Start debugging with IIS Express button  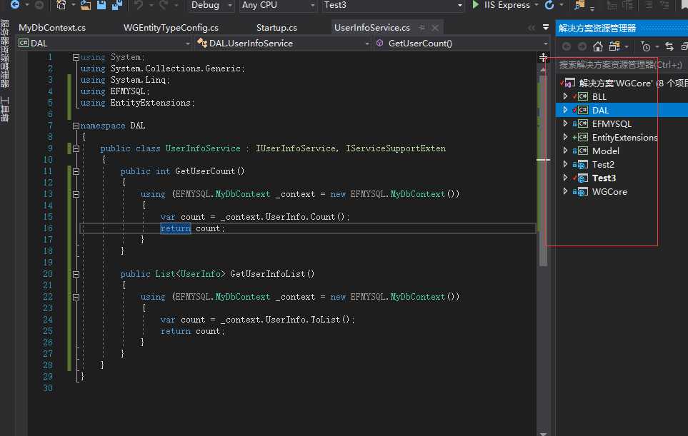(x=501, y=5)
